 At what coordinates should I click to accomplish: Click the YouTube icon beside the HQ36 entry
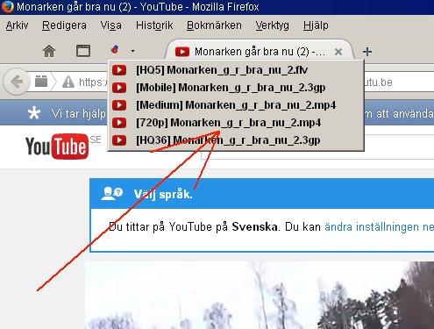tap(119, 140)
